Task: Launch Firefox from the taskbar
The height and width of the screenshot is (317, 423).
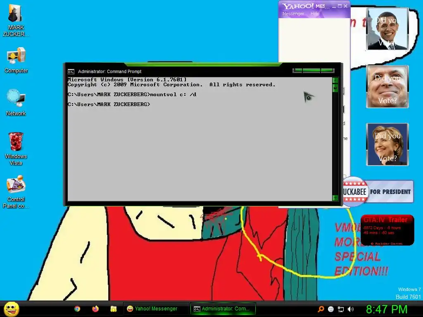Action: click(95, 309)
